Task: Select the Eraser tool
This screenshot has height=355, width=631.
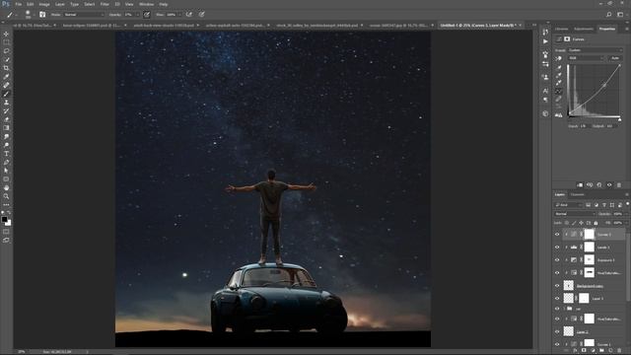Action: click(6, 119)
